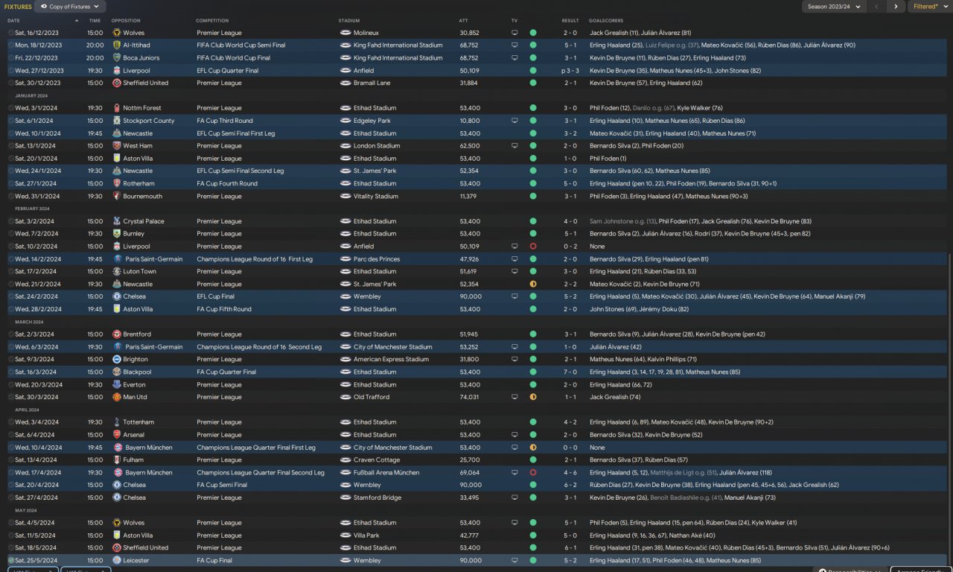Viewport: 953px width, 572px height.
Task: Go to the previous season with left arrow
Action: point(876,7)
